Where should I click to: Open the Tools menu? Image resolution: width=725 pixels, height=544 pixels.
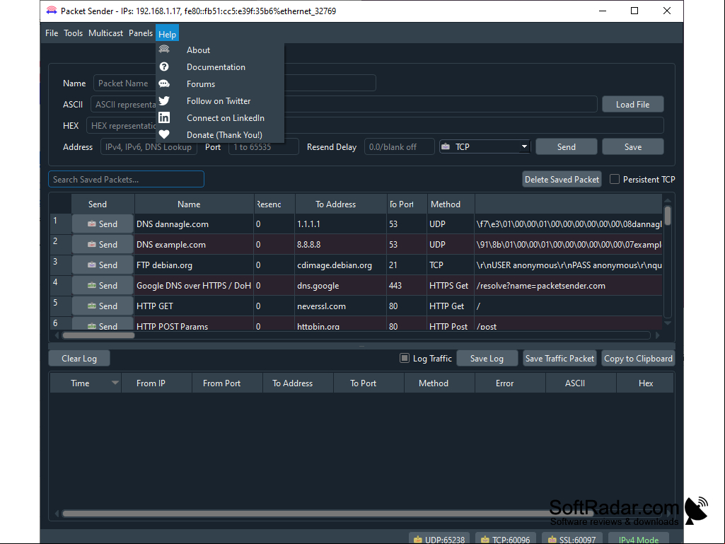coord(73,33)
